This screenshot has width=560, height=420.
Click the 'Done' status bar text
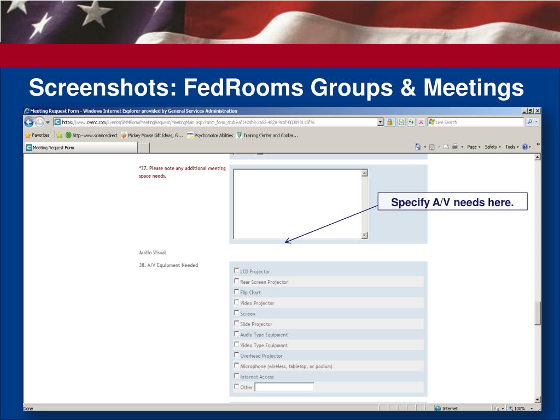28,408
